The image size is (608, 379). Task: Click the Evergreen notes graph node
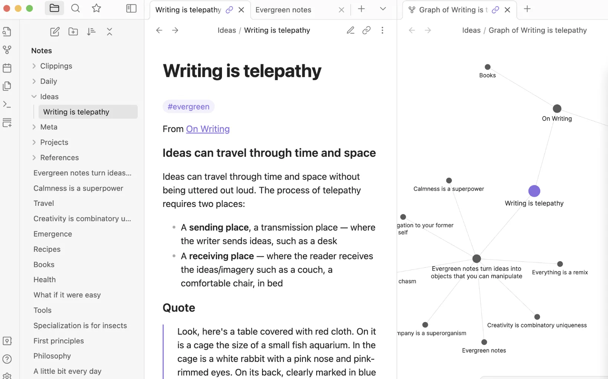(484, 342)
